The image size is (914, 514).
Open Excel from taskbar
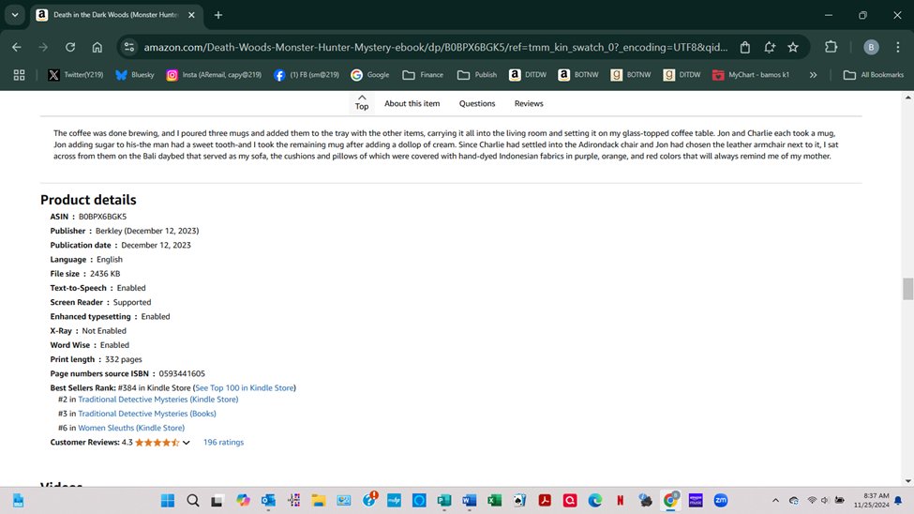coord(494,501)
